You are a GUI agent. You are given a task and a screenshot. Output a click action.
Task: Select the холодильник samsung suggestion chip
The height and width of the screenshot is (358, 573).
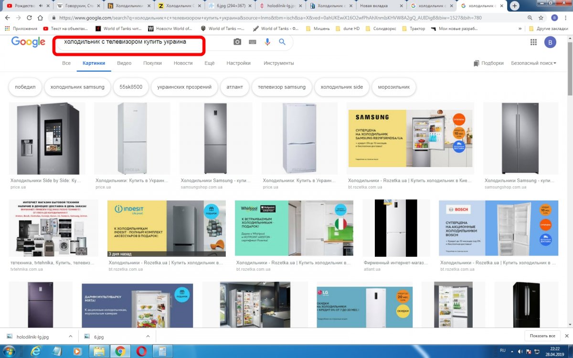point(77,87)
